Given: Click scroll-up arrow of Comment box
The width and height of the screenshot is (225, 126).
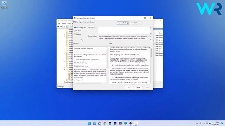Looking at the screenshot, I should pyautogui.click(x=151, y=28).
